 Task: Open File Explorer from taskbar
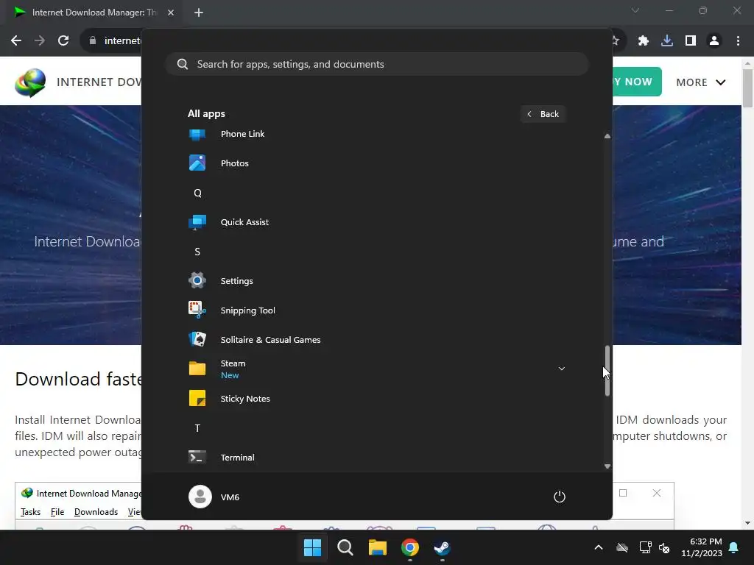coord(378,547)
